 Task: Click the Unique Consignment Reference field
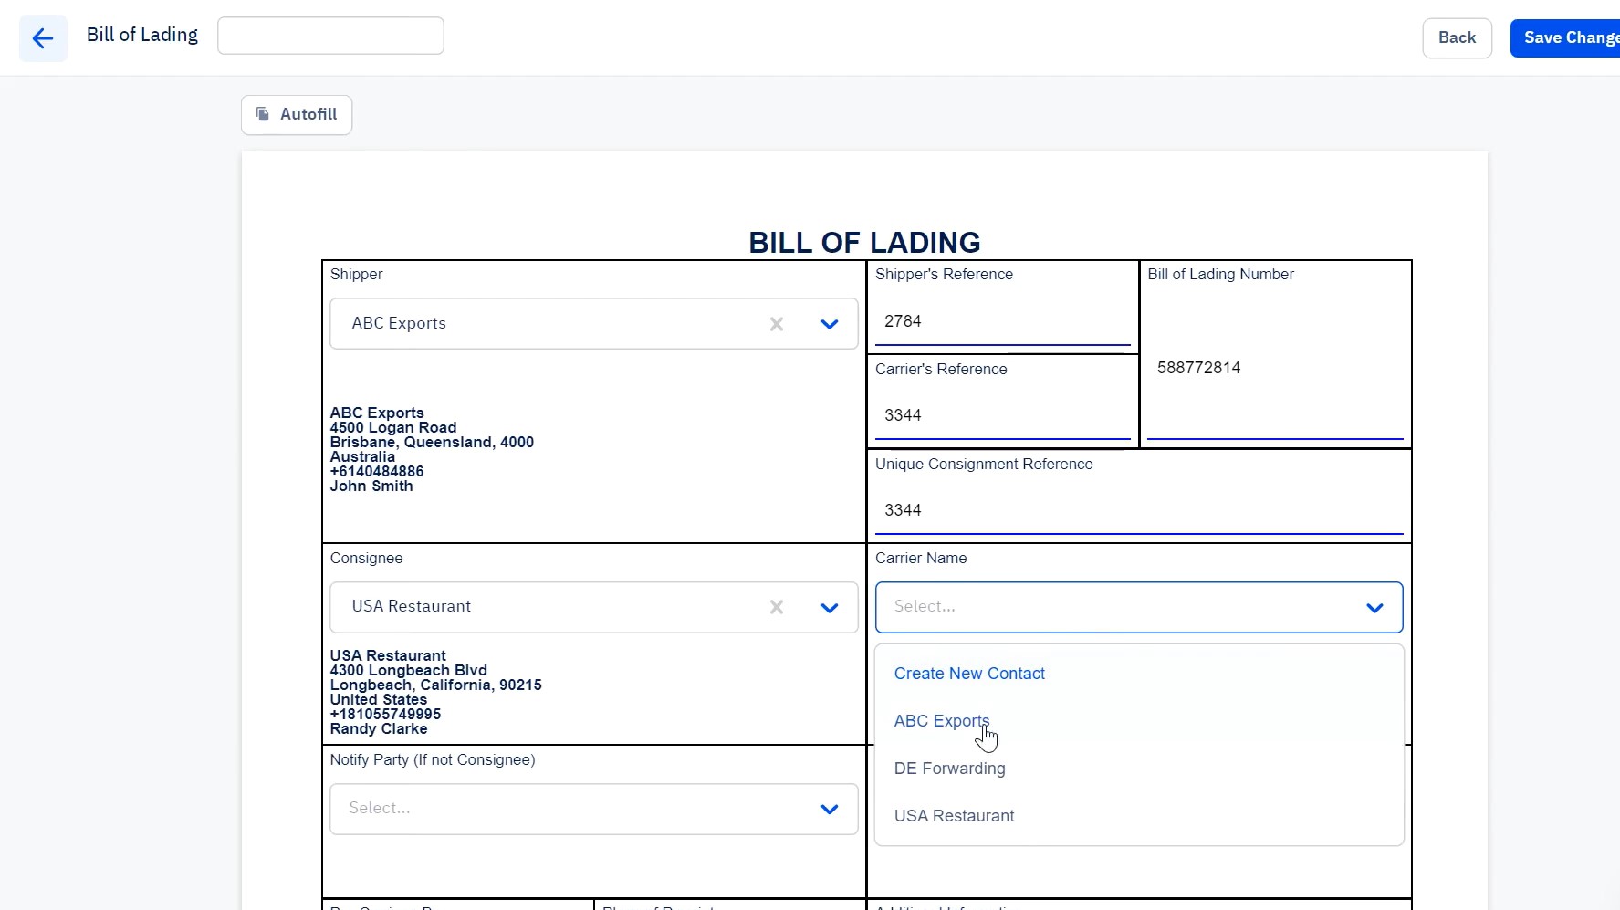pyautogui.click(x=1137, y=510)
